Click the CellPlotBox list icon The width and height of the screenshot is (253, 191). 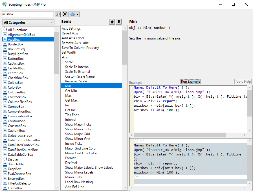(x=5, y=68)
